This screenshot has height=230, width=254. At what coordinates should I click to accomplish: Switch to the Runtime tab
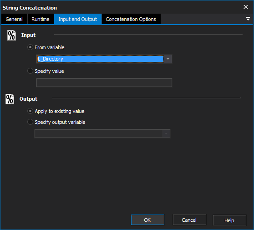coord(41,19)
